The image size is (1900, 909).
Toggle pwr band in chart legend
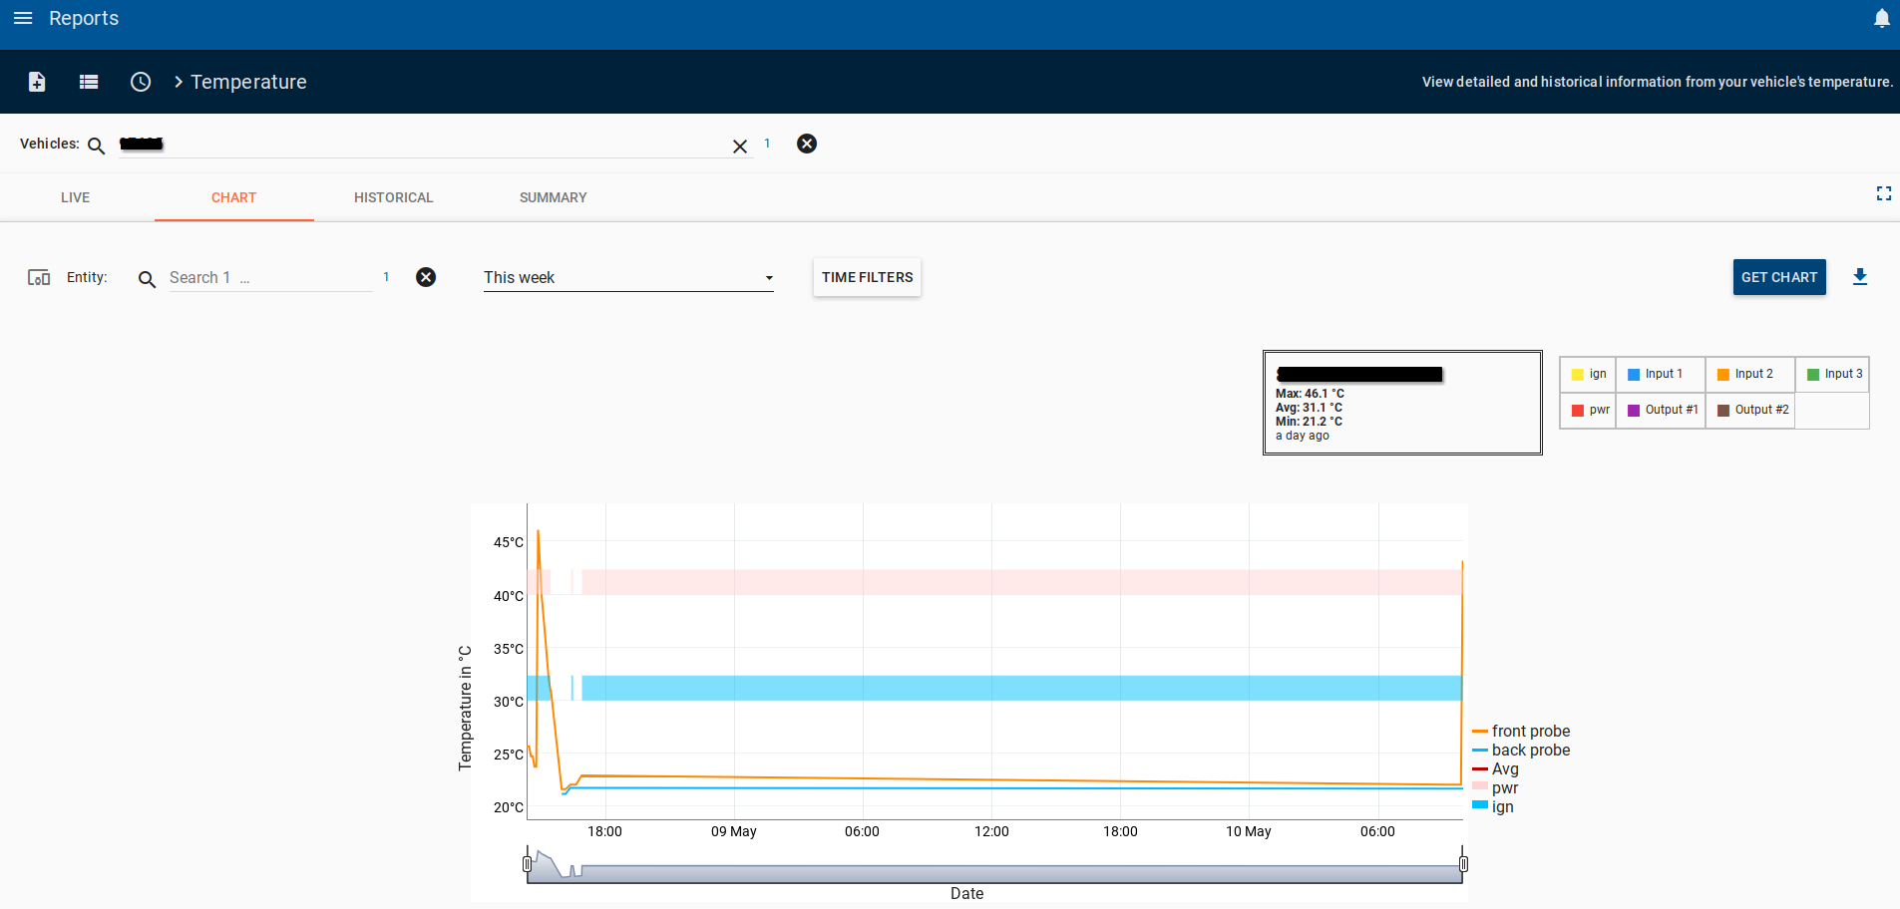click(1495, 787)
